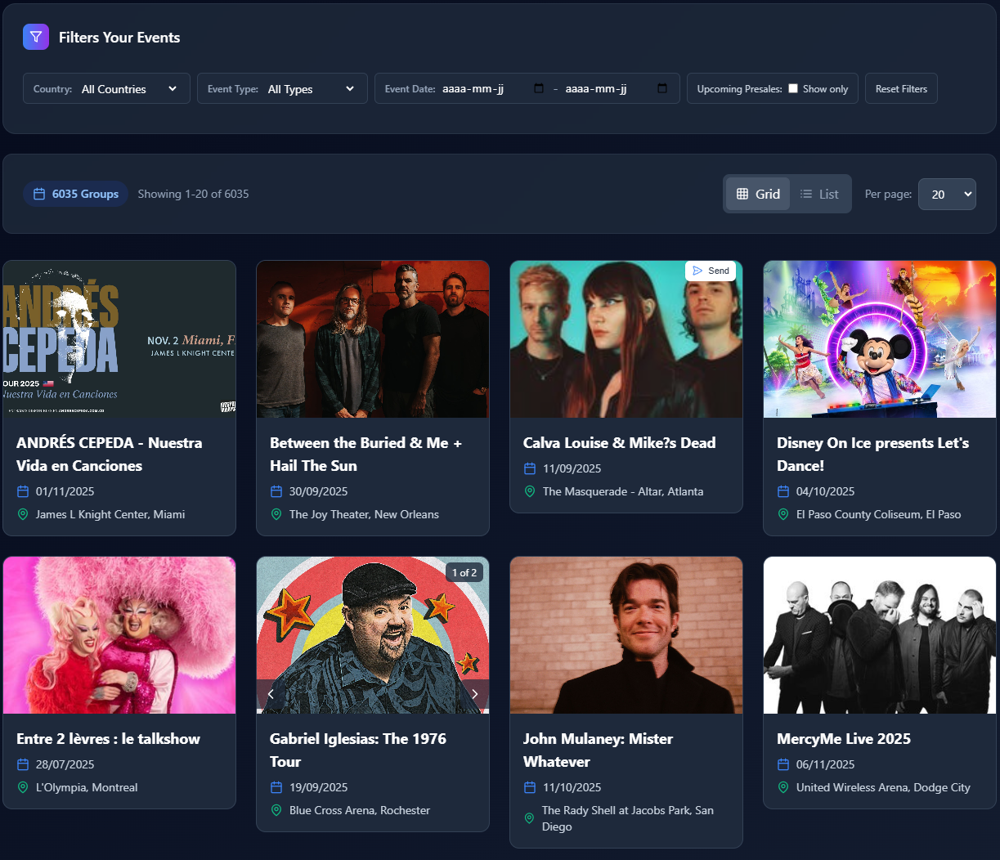The height and width of the screenshot is (860, 1000).
Task: Click Send button on Calva Louise card
Action: tap(711, 271)
